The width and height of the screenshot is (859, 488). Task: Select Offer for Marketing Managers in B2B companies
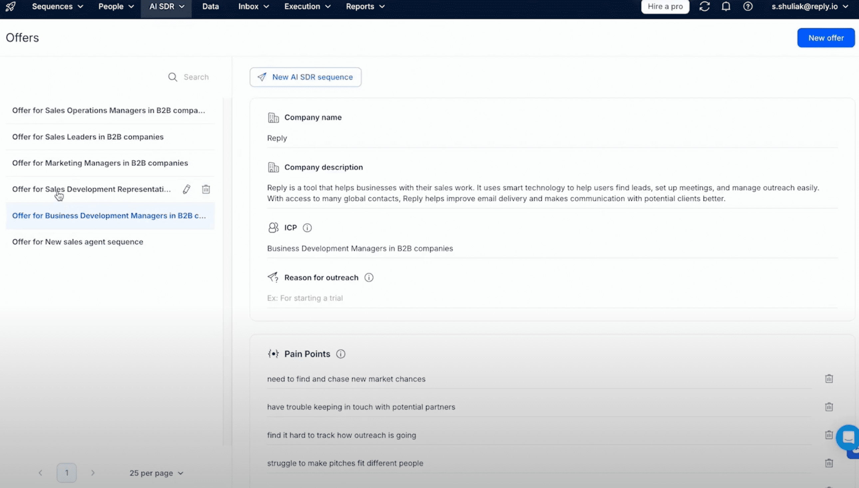click(100, 163)
